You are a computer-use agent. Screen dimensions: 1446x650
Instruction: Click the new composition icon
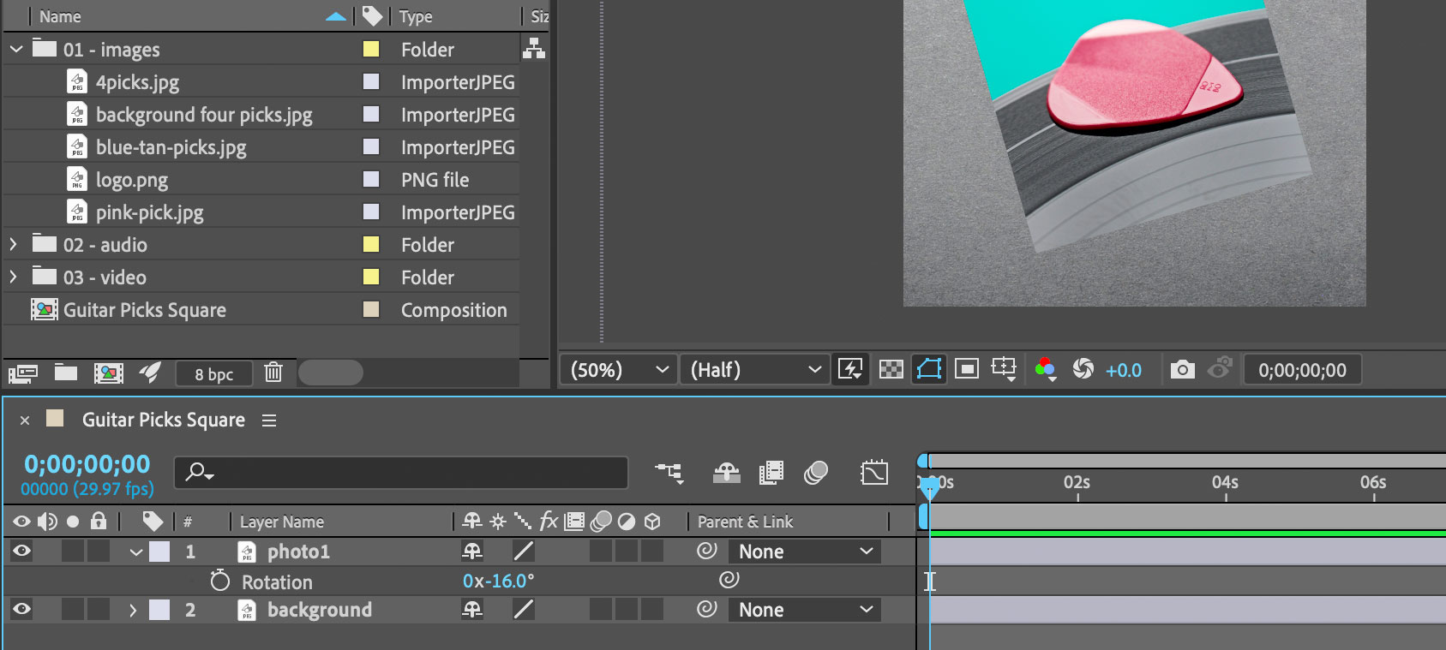108,373
